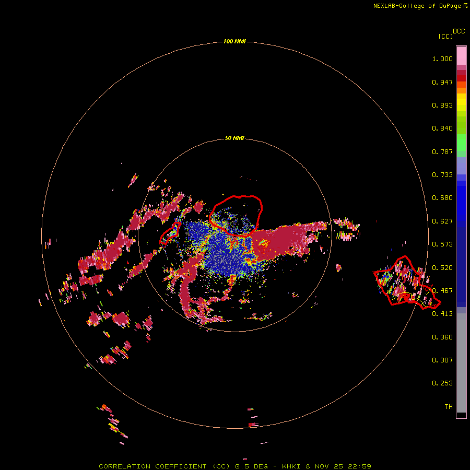This screenshot has width=470, height=470.
Task: Click the 0.360 scale value
Action: [x=442, y=337]
